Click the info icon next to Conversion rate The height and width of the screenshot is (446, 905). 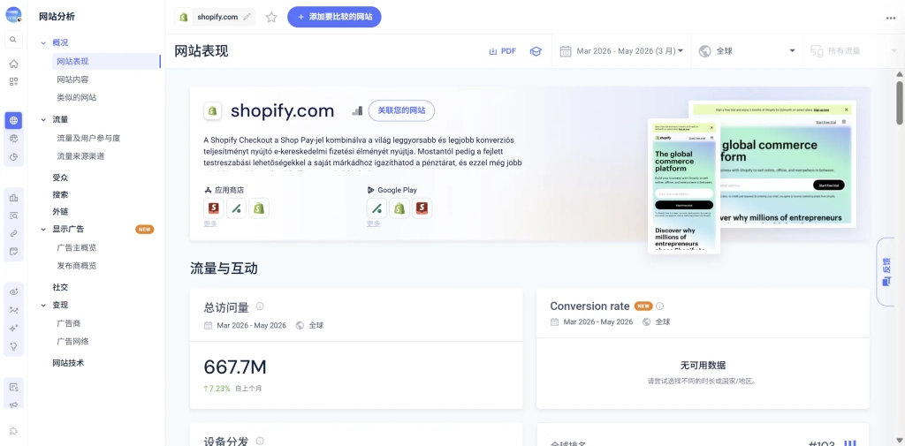(x=659, y=306)
